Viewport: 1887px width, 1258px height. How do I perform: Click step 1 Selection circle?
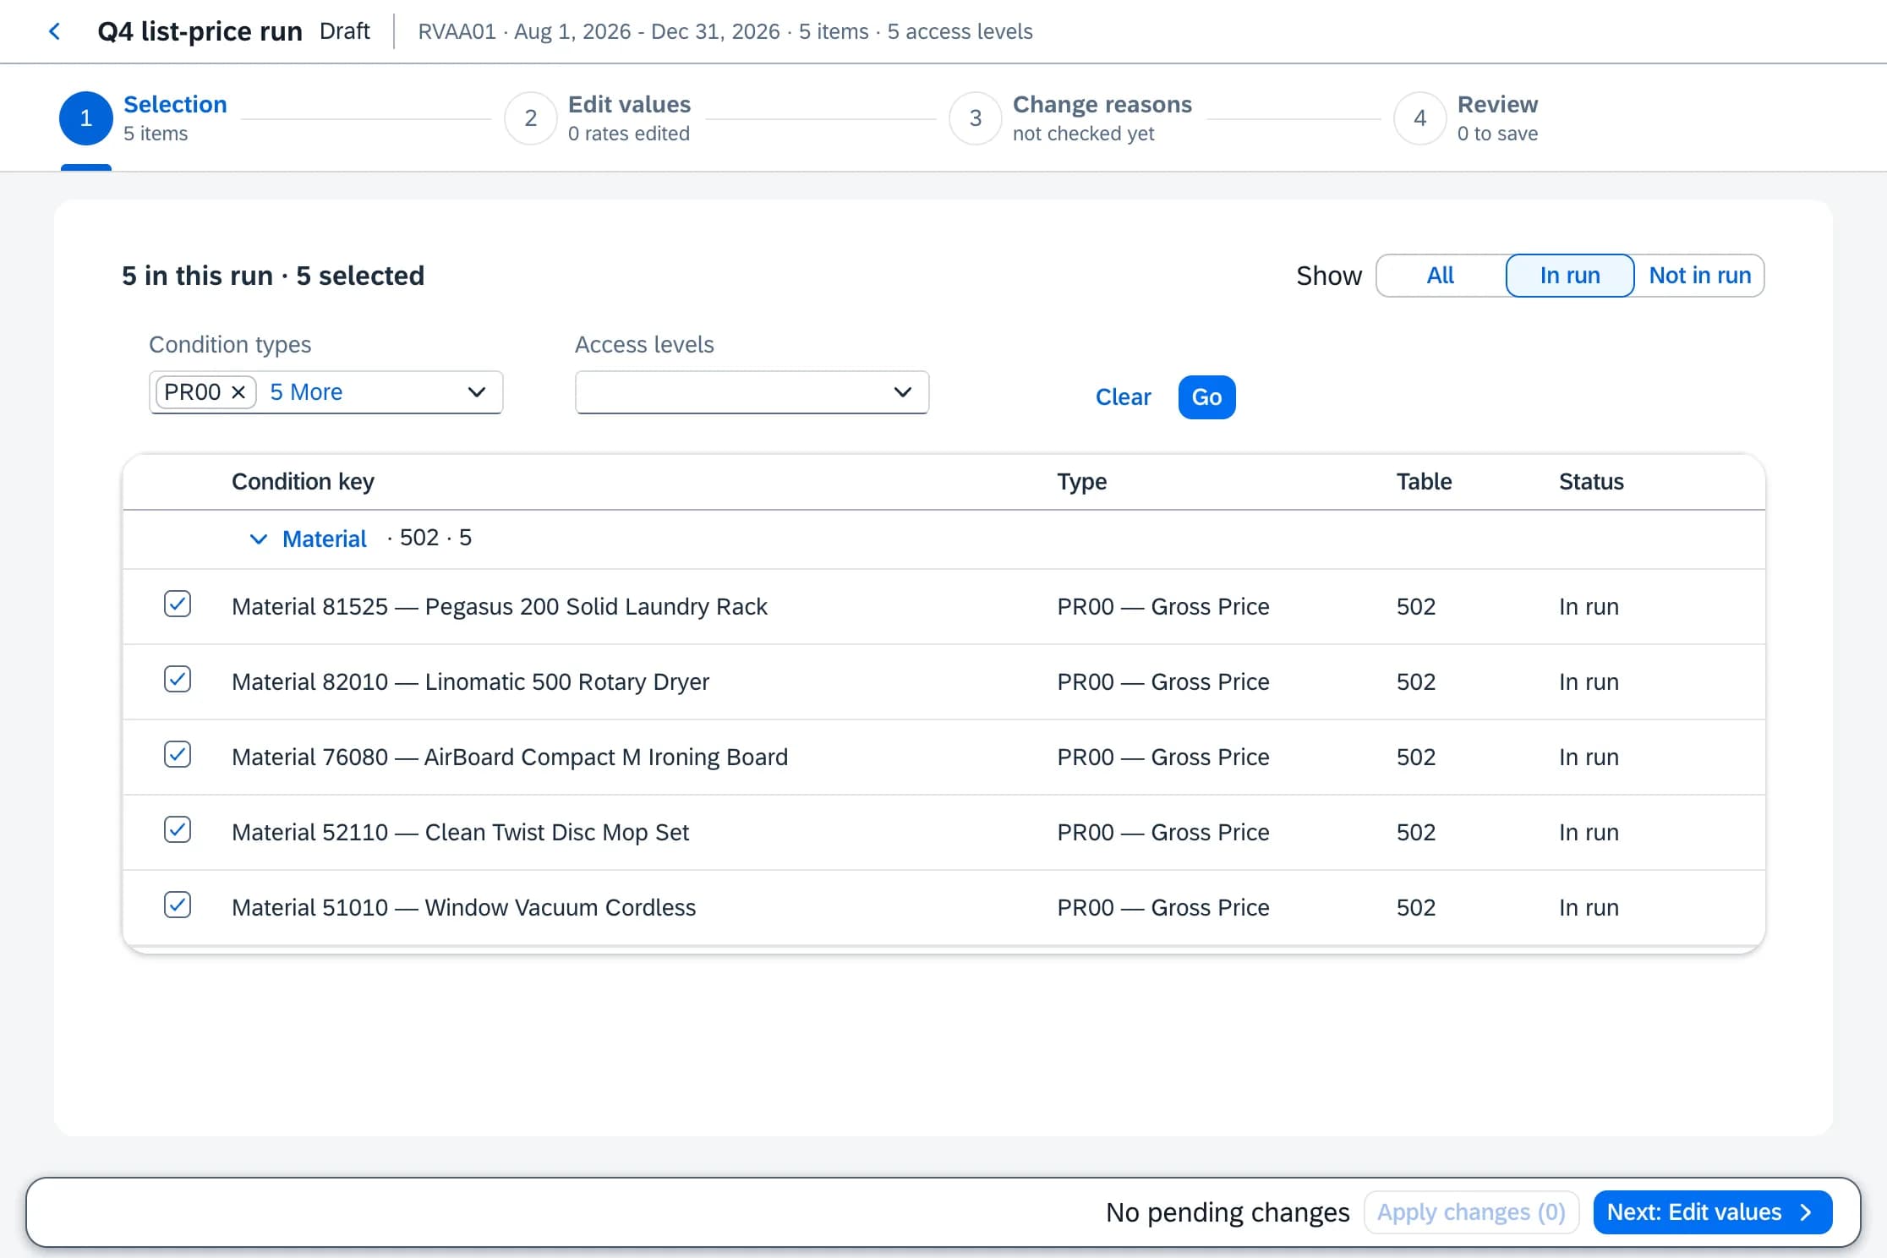click(x=86, y=118)
